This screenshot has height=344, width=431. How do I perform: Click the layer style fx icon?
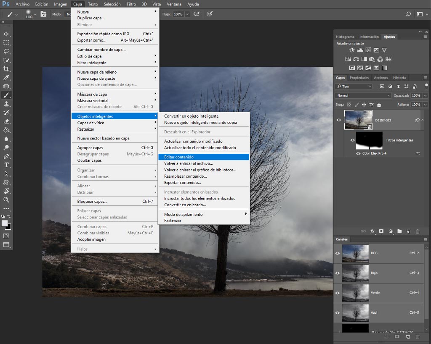(372, 231)
